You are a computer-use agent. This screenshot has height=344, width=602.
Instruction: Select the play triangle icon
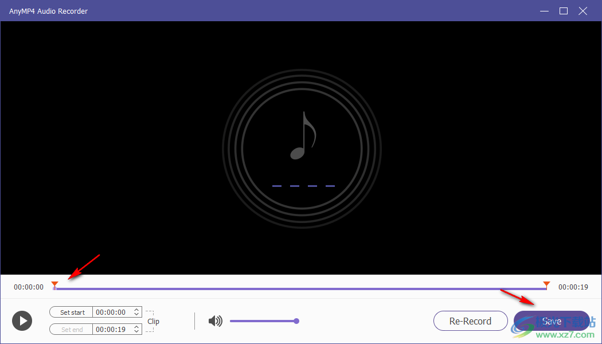pos(22,320)
